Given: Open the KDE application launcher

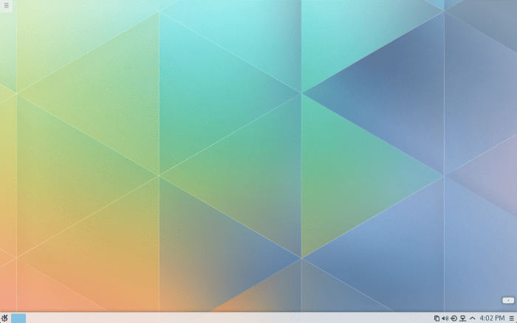Looking at the screenshot, I should tap(5, 318).
